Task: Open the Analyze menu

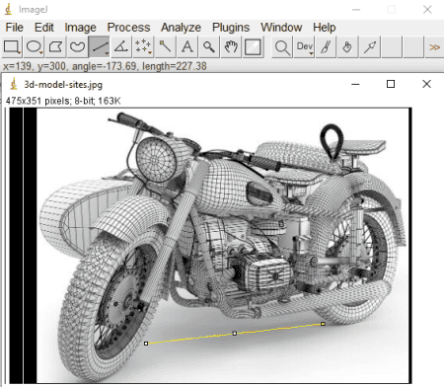Action: tap(181, 28)
